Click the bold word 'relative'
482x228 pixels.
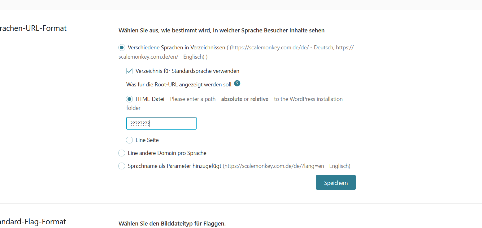[259, 99]
